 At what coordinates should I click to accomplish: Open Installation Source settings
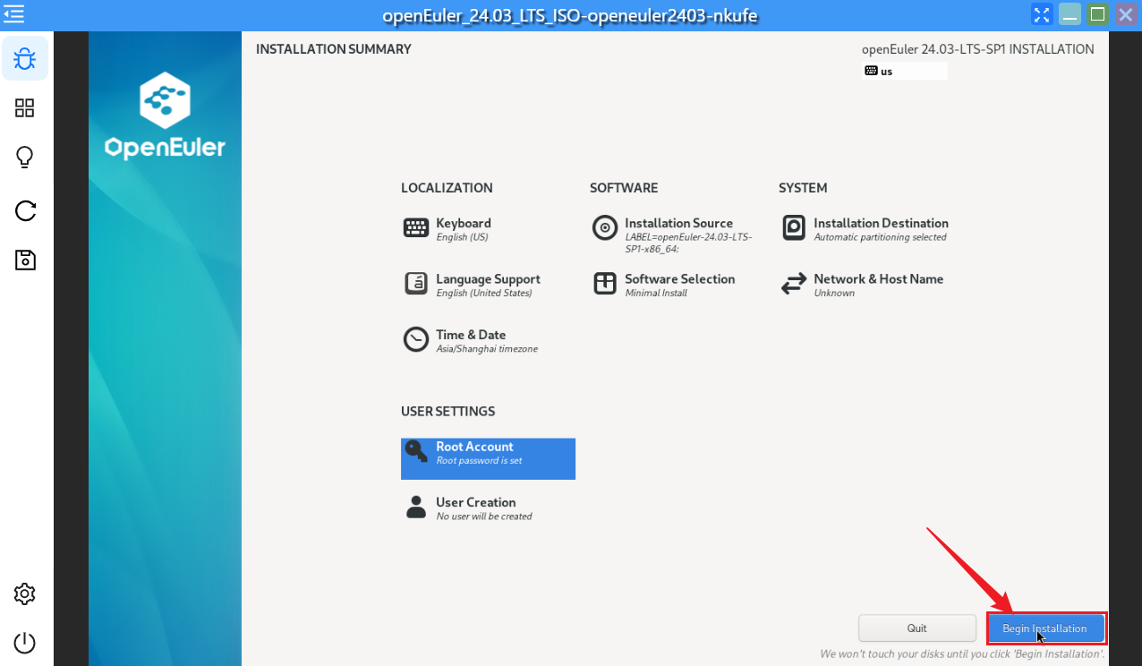click(677, 235)
